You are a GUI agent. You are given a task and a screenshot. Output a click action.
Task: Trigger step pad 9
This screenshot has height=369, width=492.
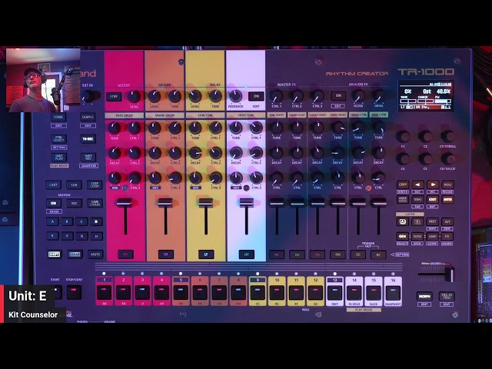(x=258, y=292)
